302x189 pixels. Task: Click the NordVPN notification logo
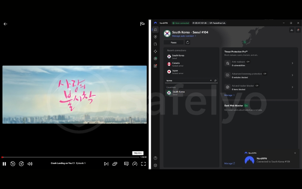click(x=250, y=160)
